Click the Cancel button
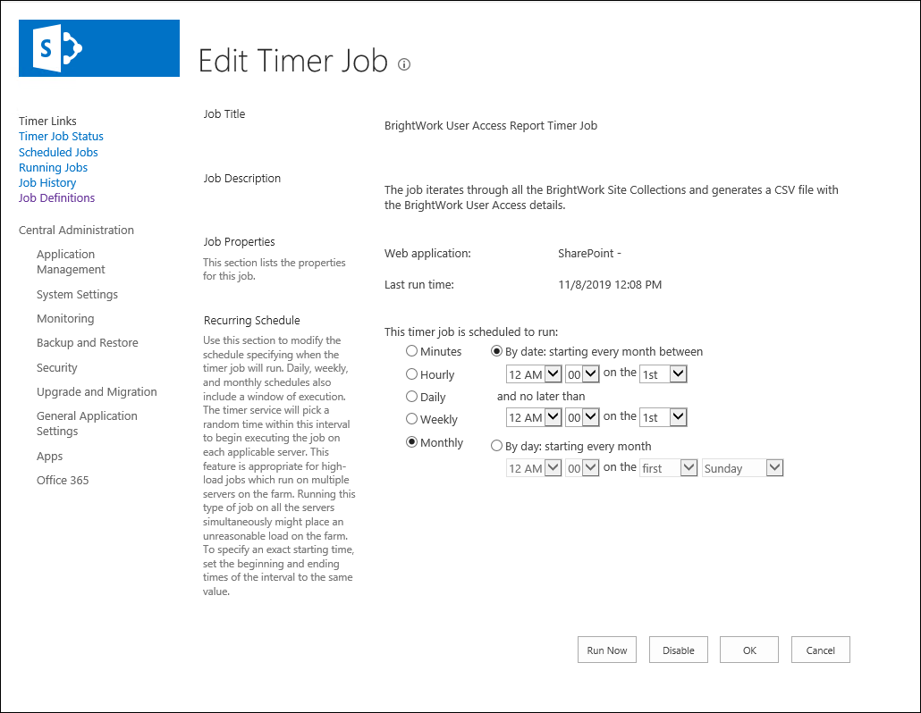 [x=821, y=650]
